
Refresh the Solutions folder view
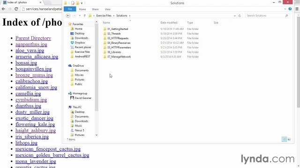point(240,15)
